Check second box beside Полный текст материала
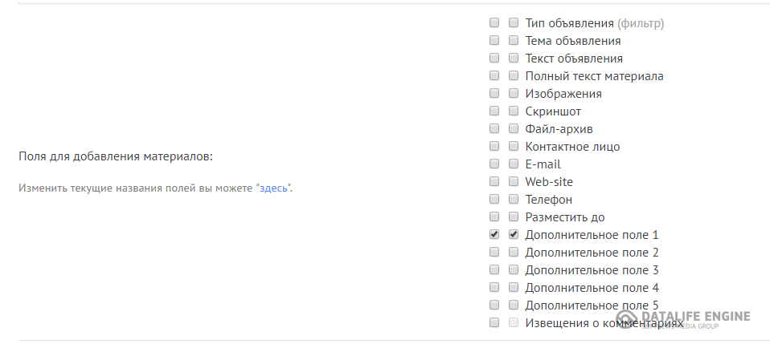The height and width of the screenshot is (344, 770). pyautogui.click(x=513, y=75)
